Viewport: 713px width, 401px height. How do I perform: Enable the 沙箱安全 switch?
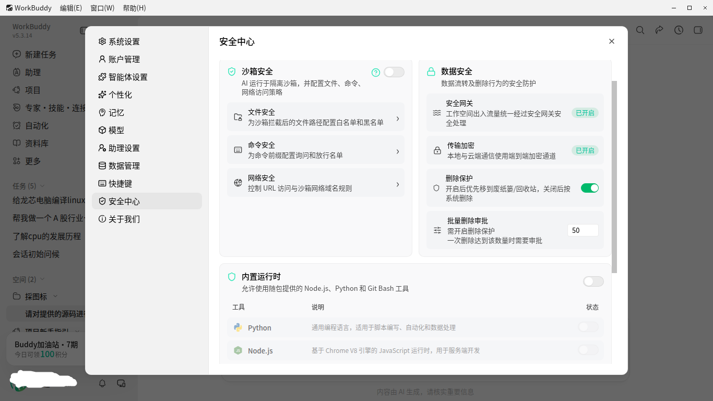pos(394,72)
